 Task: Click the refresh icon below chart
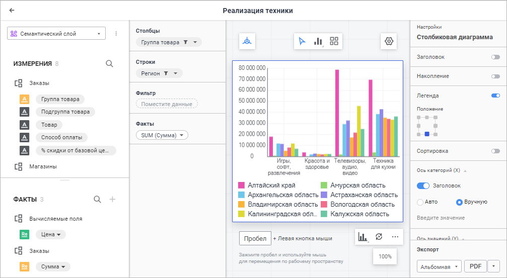[379, 237]
